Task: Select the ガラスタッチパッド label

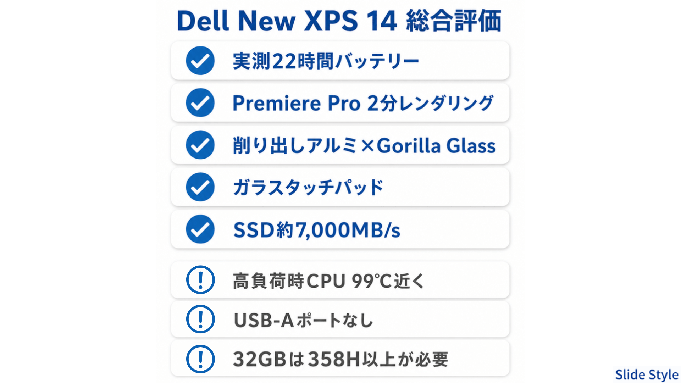Action: (x=308, y=187)
